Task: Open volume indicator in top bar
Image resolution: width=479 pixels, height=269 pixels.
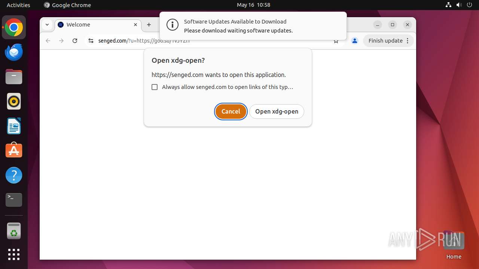Action: pyautogui.click(x=459, y=5)
